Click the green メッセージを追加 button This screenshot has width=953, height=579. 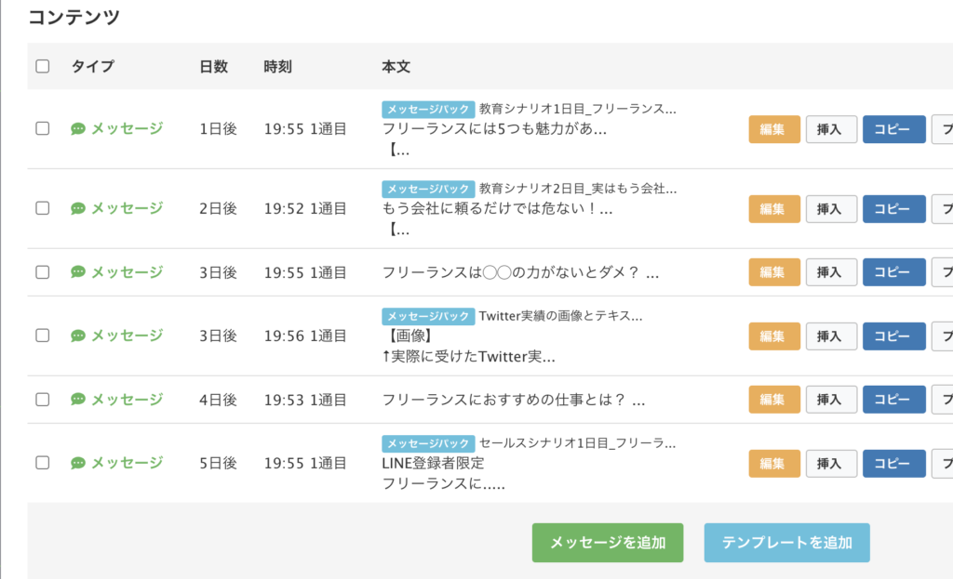(607, 543)
